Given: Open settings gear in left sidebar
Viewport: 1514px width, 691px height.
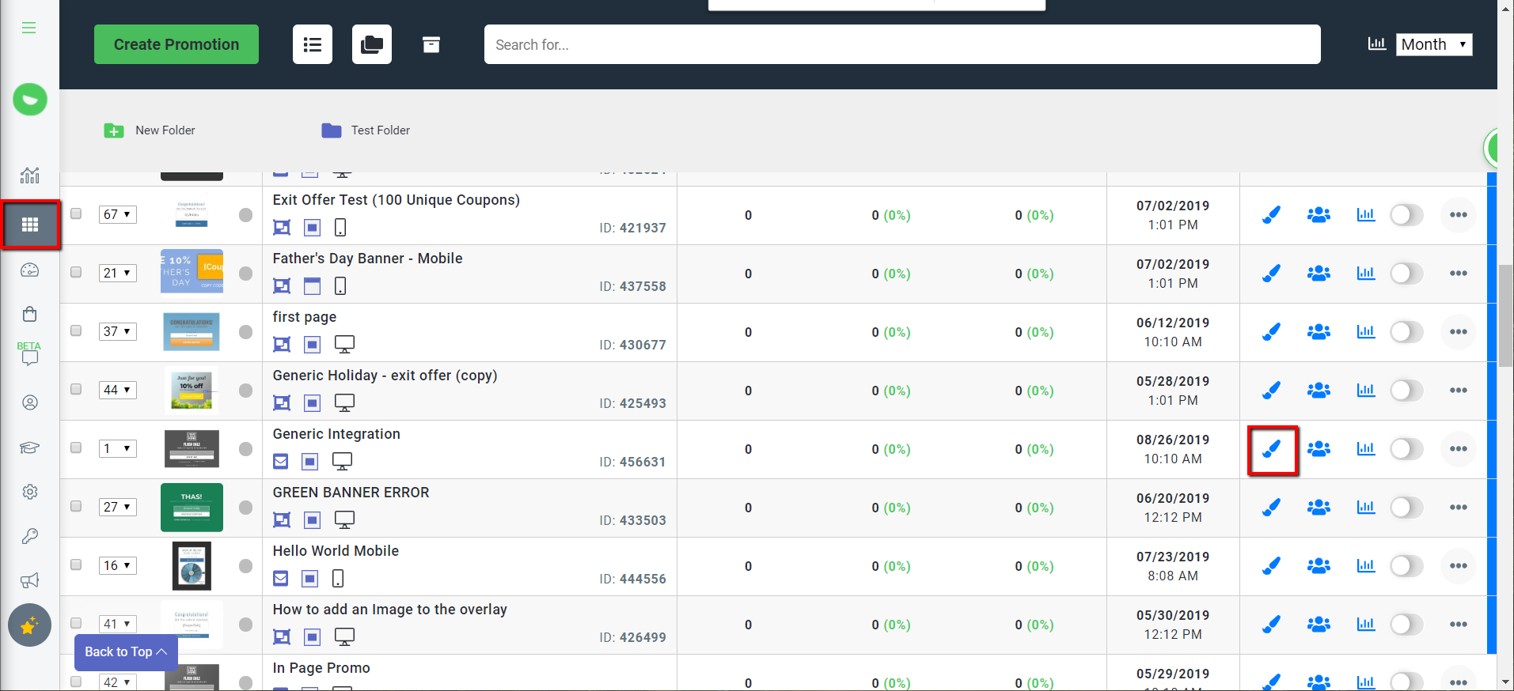Looking at the screenshot, I should point(30,492).
